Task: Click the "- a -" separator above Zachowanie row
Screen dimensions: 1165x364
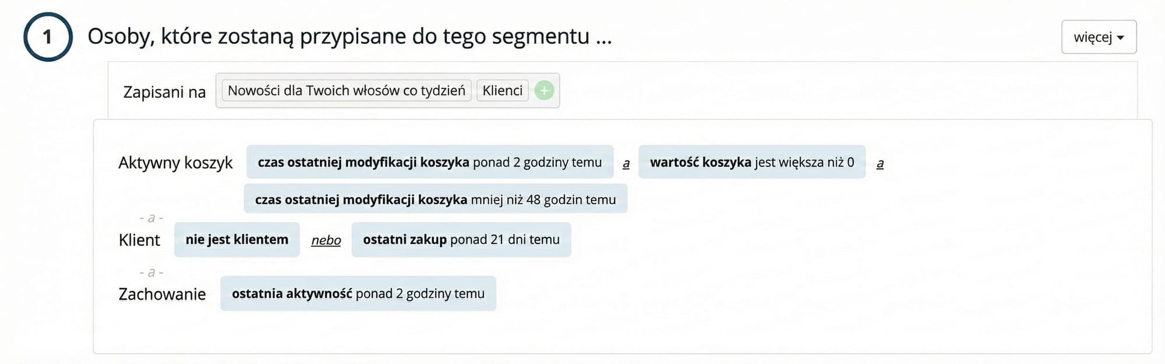Action: coord(151,272)
